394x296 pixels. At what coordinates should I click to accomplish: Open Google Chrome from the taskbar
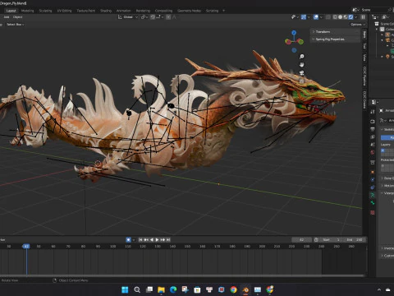pos(233,289)
